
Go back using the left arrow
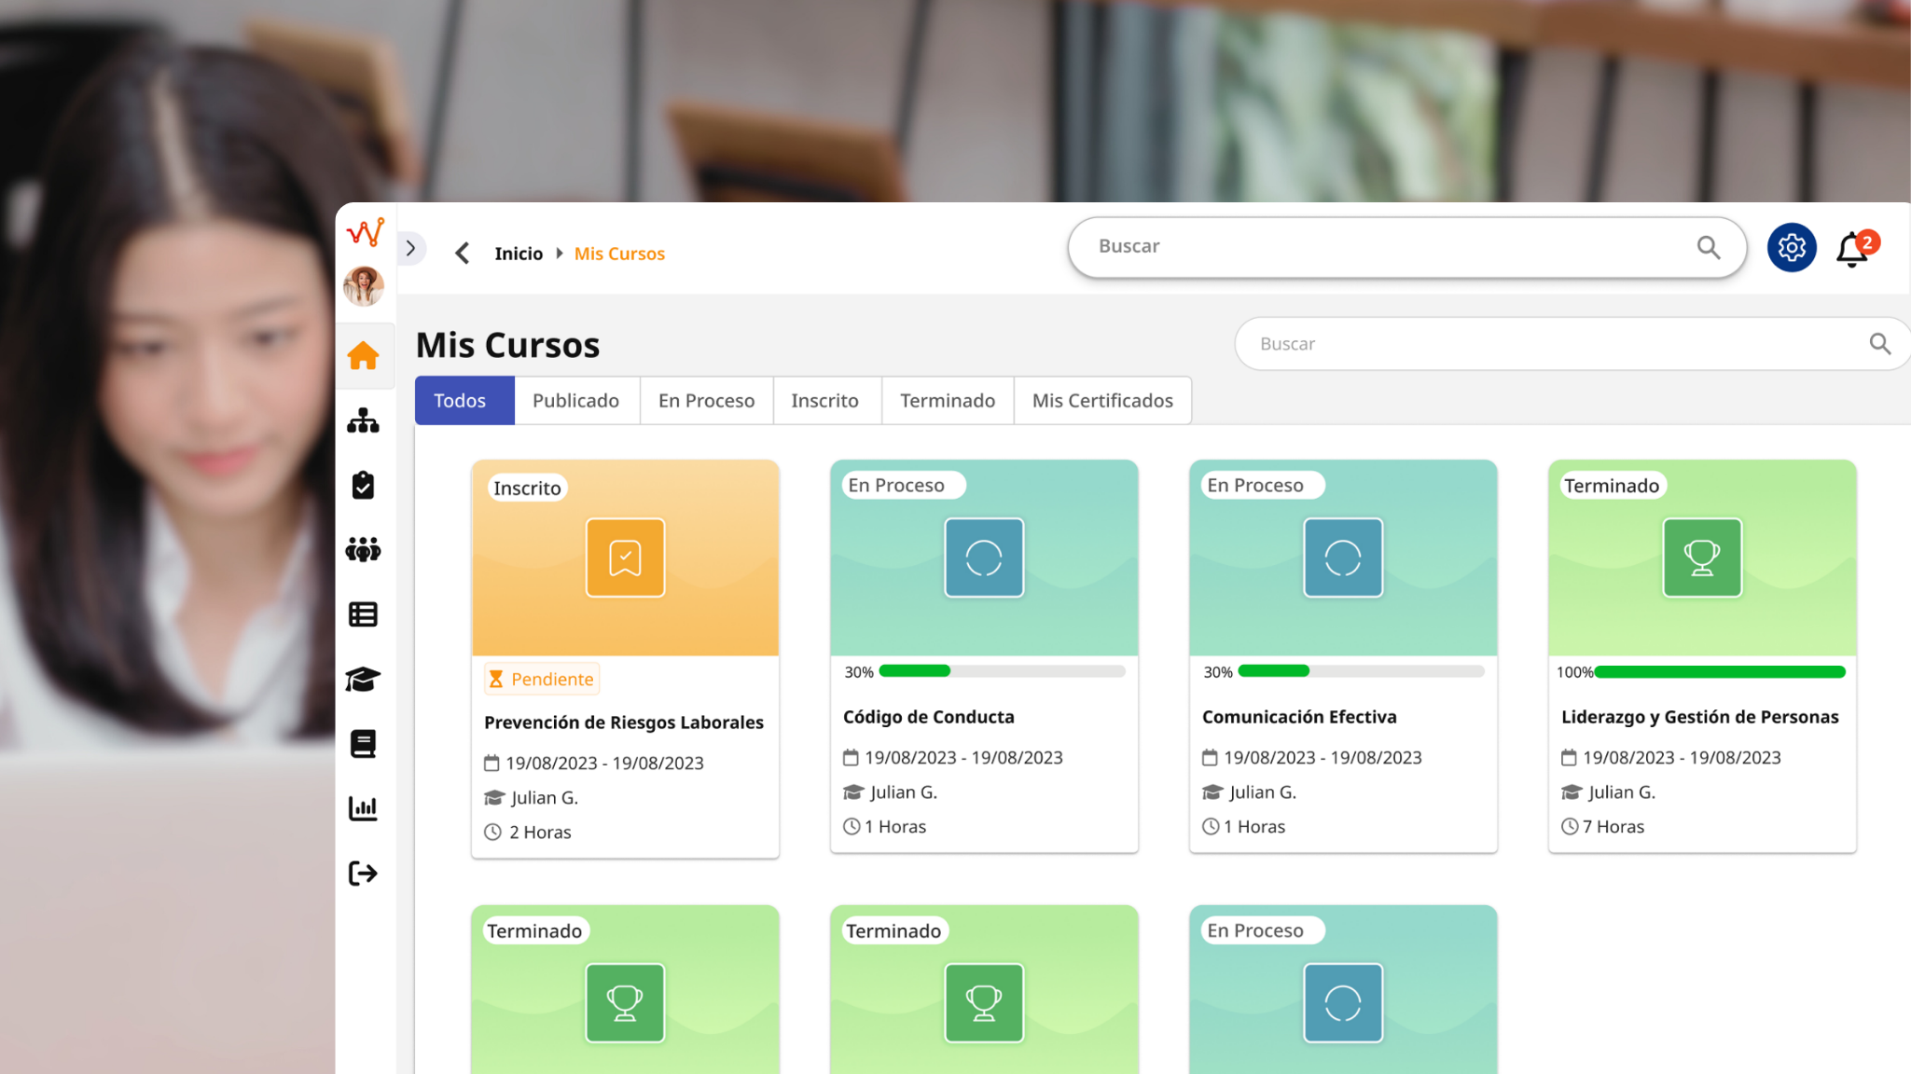(x=462, y=253)
